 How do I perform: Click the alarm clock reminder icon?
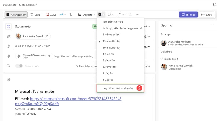click(x=100, y=15)
